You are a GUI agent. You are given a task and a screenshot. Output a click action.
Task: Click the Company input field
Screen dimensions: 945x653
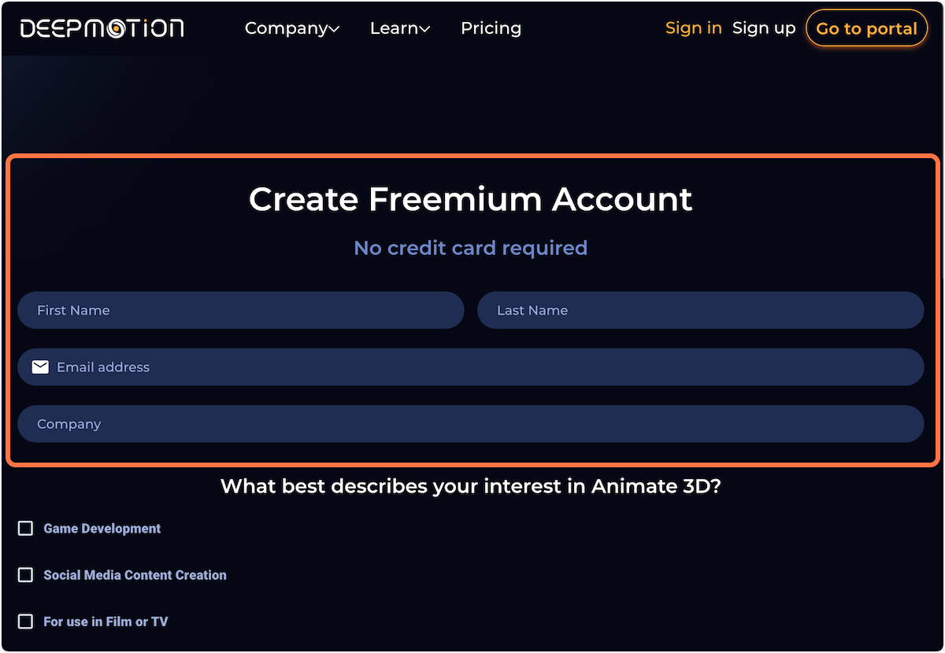(x=472, y=423)
